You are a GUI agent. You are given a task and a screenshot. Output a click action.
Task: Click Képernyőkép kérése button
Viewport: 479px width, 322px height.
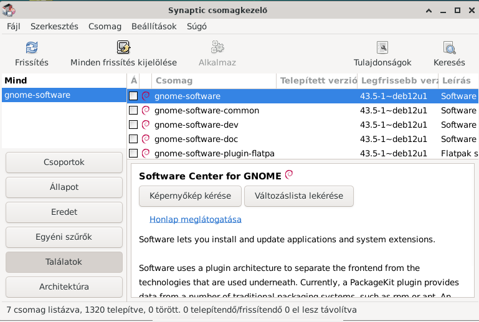pos(190,196)
